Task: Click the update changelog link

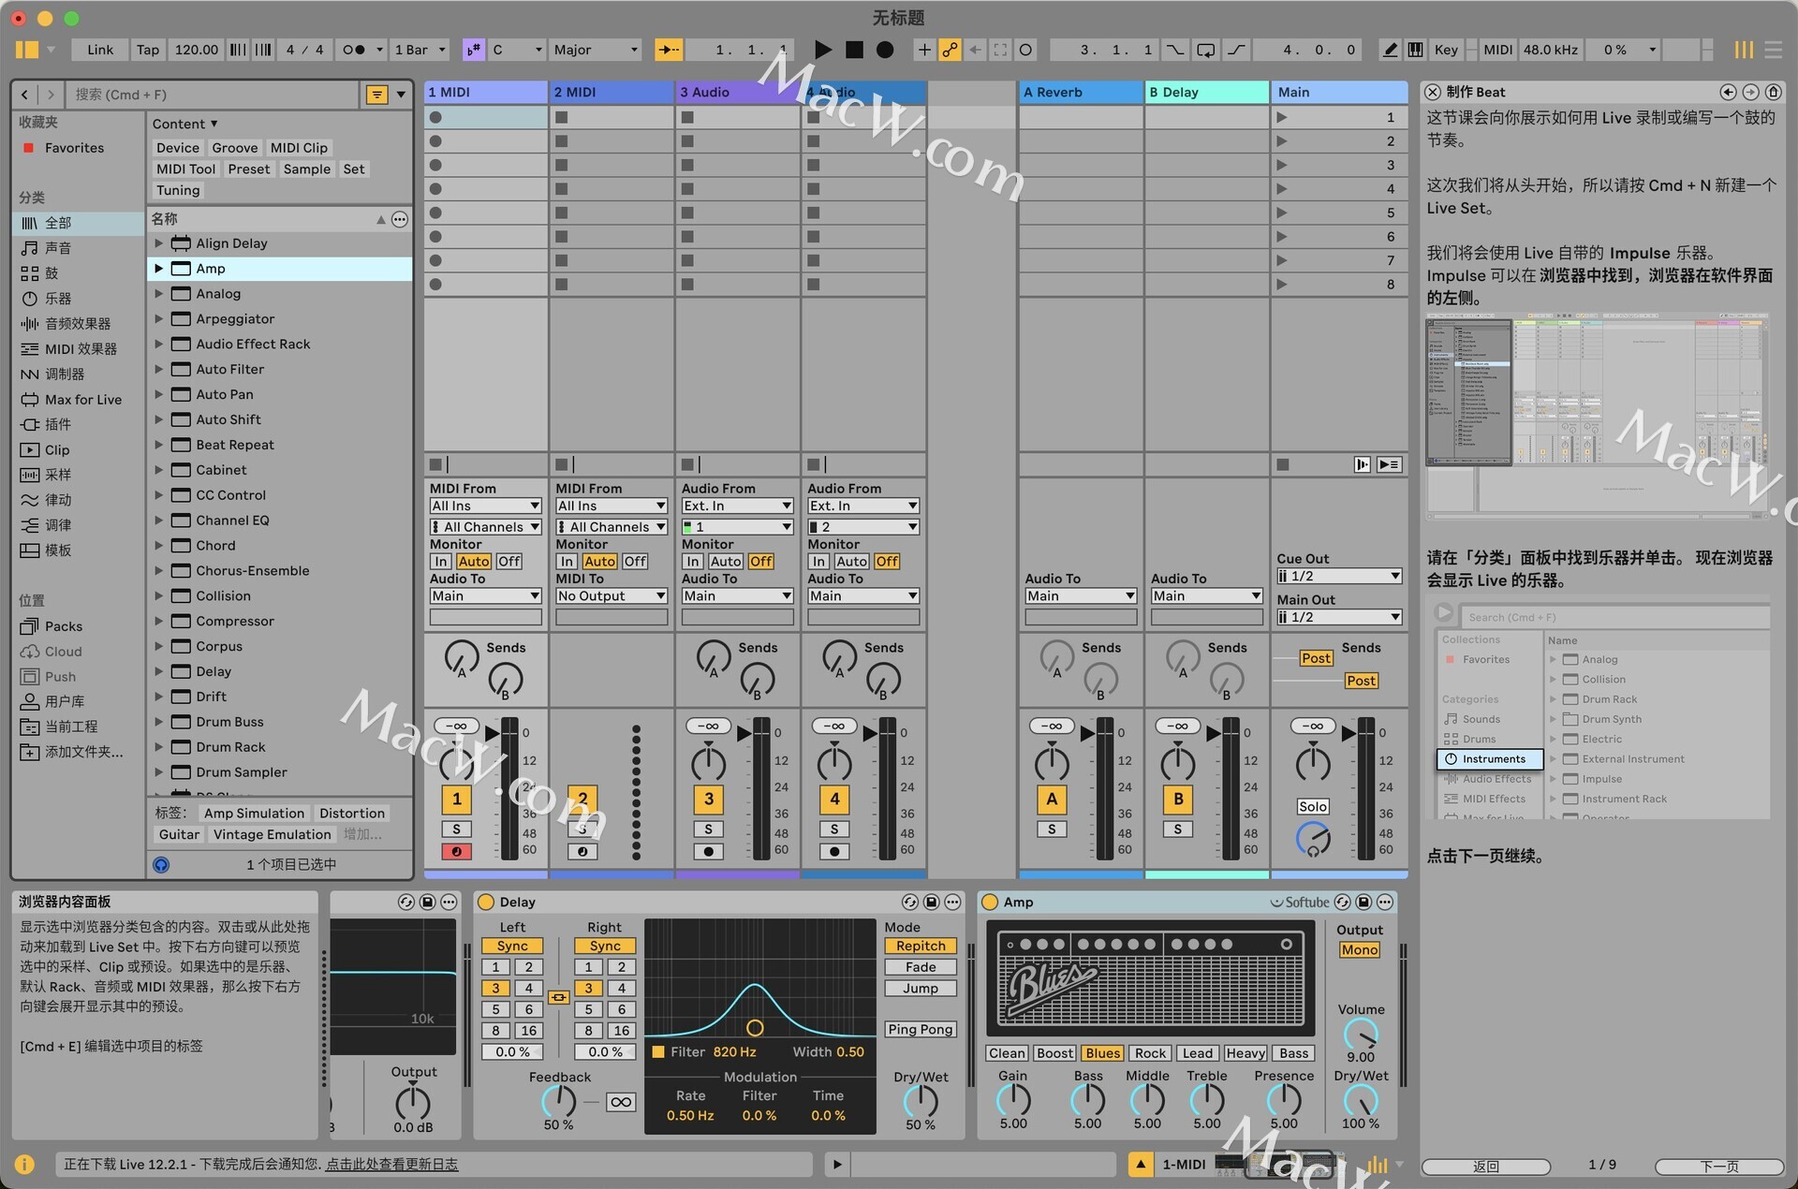Action: (x=391, y=1165)
